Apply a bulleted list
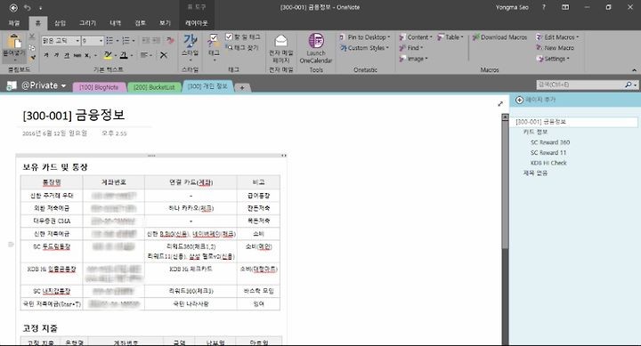Viewport: 641px width, 346px height. [110, 41]
